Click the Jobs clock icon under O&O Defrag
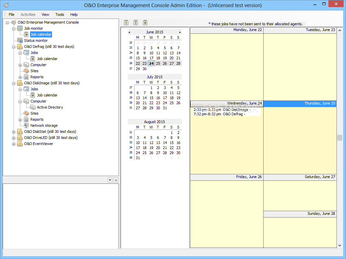 coord(26,53)
